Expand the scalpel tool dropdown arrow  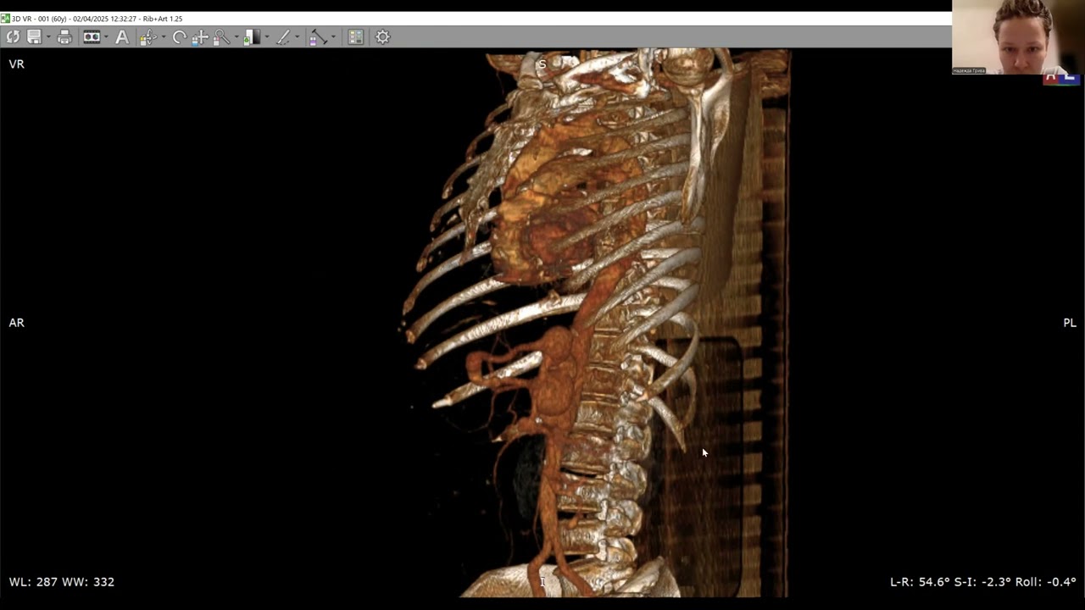click(297, 37)
